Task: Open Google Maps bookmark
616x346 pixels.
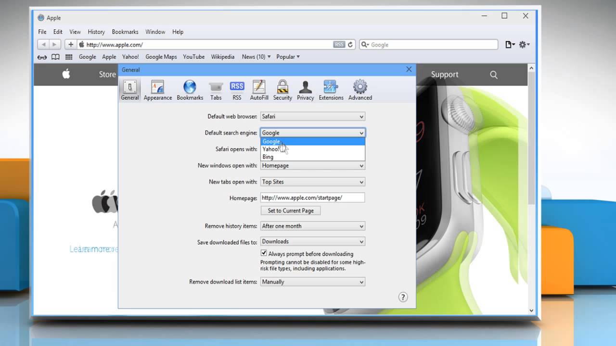Action: [161, 57]
